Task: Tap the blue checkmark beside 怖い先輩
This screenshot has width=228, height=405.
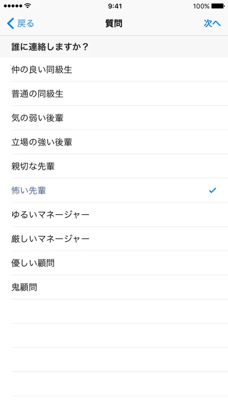Action: pyautogui.click(x=212, y=191)
